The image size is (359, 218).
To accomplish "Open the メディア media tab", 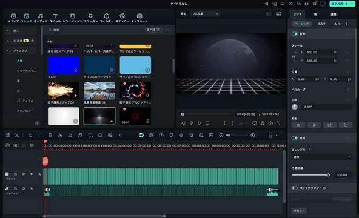I will coord(13,18).
